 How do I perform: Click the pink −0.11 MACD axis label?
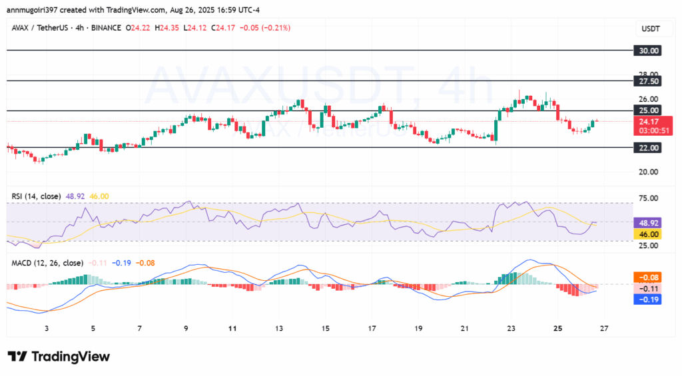(x=647, y=289)
